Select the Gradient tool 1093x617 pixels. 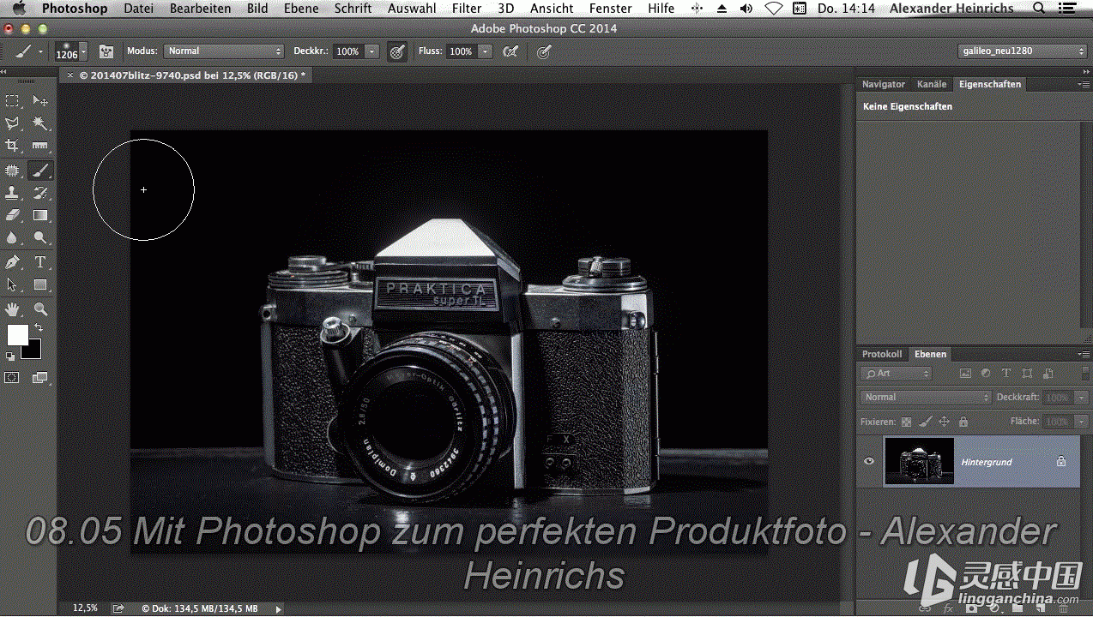(40, 215)
